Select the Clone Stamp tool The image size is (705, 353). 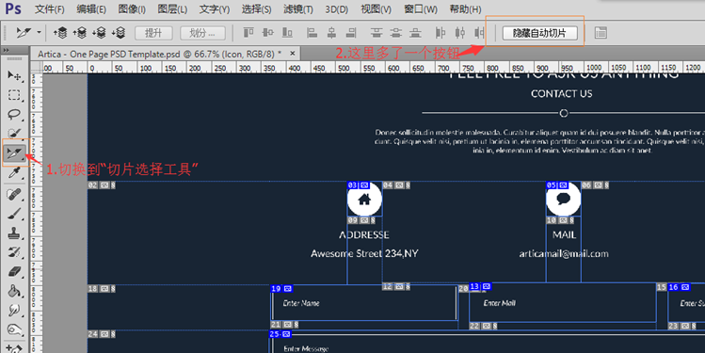(14, 233)
